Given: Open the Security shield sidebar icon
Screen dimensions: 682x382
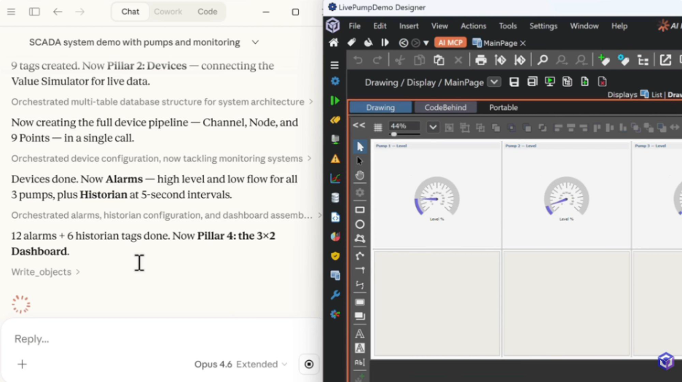Looking at the screenshot, I should [x=335, y=256].
